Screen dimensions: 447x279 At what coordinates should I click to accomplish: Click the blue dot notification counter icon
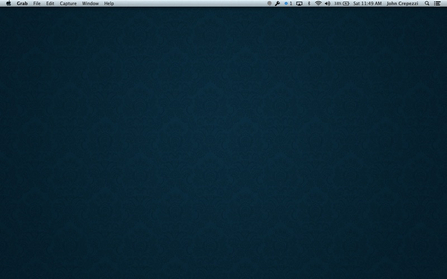click(x=288, y=3)
